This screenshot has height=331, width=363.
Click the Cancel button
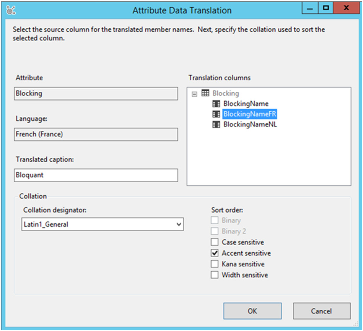[x=321, y=311]
